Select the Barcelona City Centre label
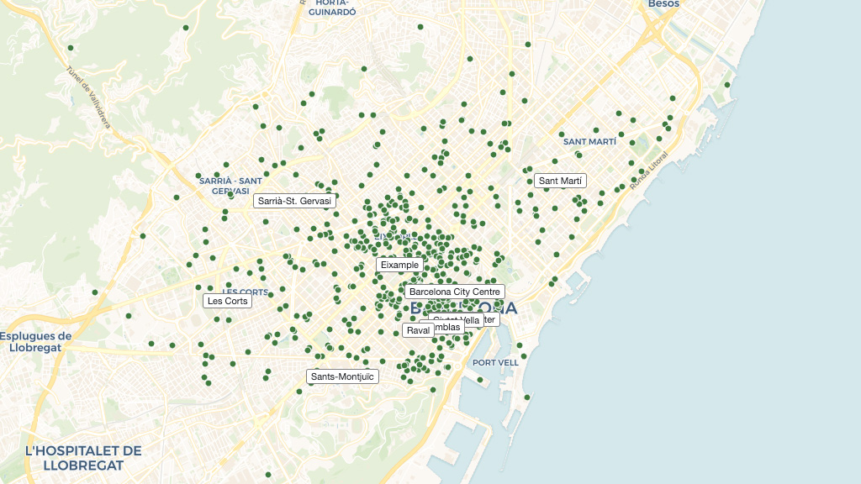 tap(454, 292)
